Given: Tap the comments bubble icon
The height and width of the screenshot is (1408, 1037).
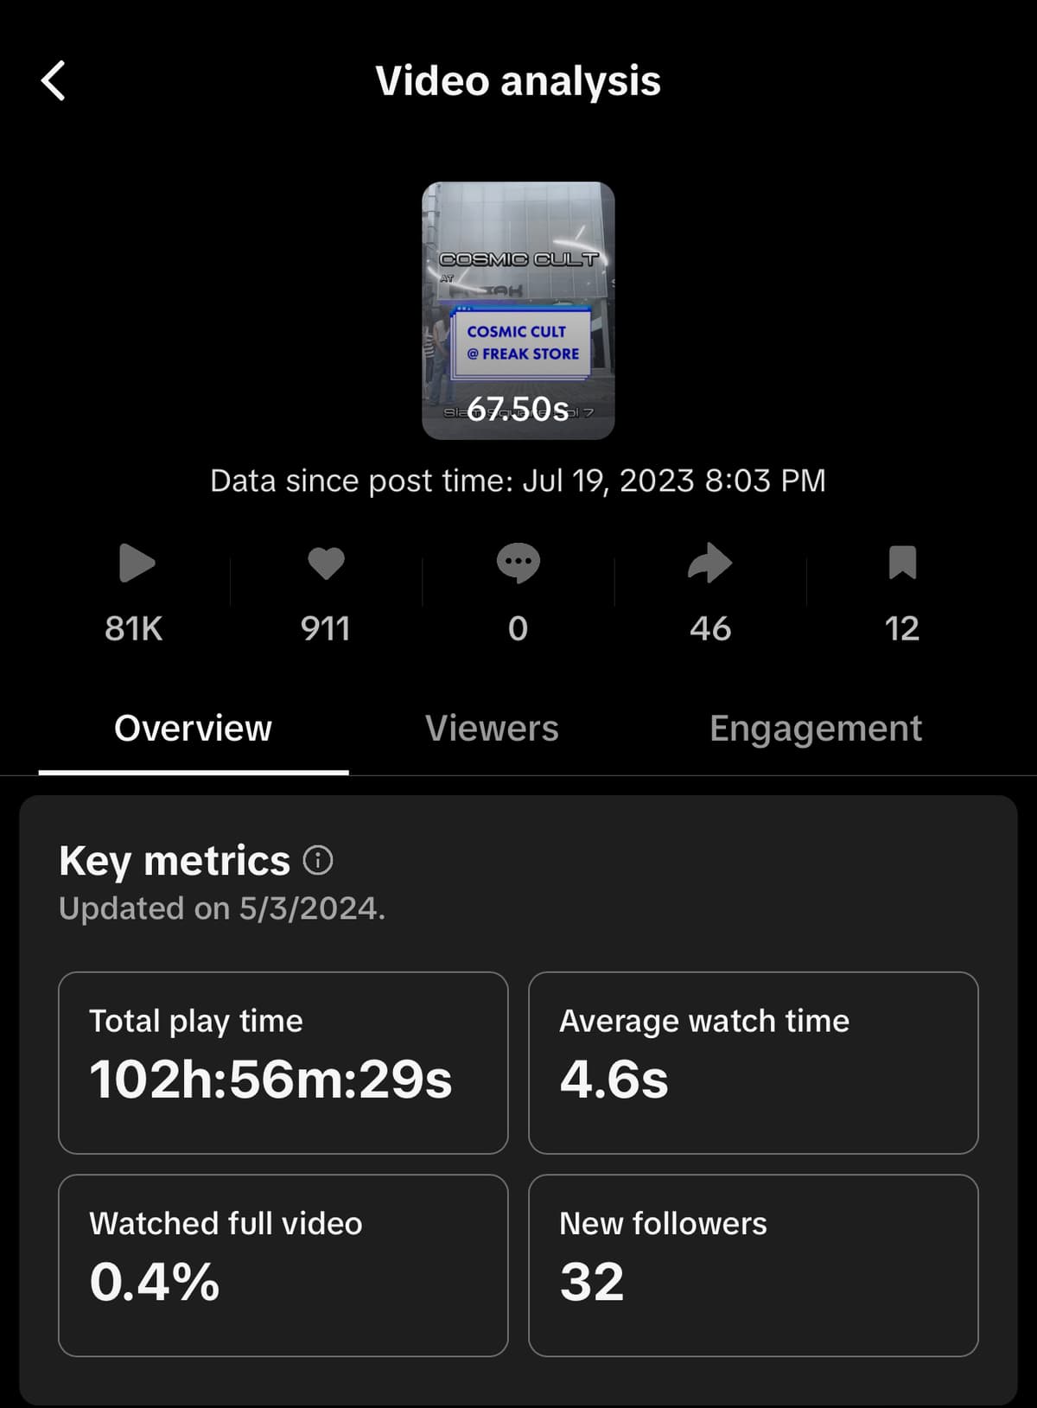Looking at the screenshot, I should [x=518, y=564].
